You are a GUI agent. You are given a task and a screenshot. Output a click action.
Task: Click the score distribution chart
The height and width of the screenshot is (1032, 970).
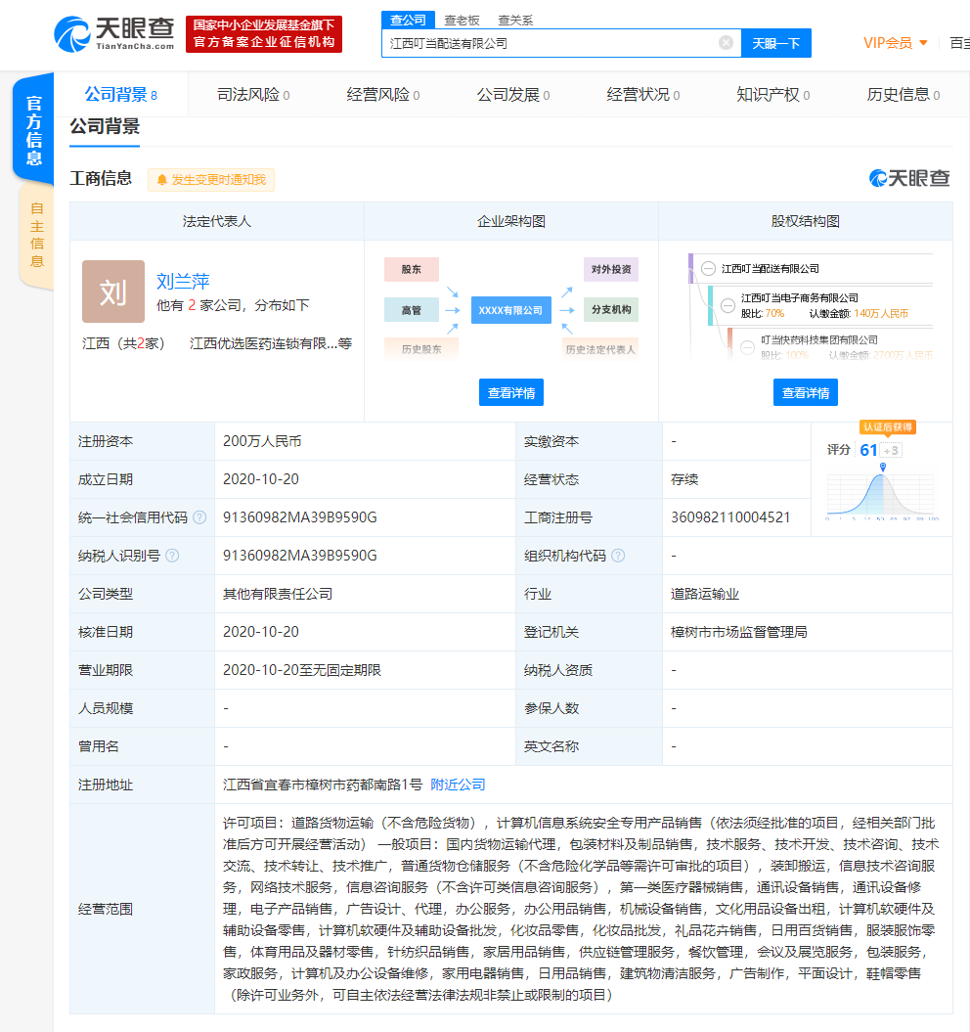pyautogui.click(x=882, y=492)
